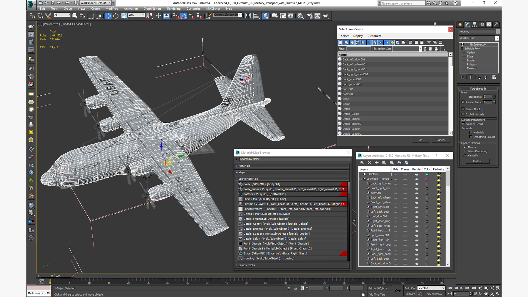528x297 pixels.
Task: Toggle Display Cameras filter in Select From Scene
Action: coord(358,43)
